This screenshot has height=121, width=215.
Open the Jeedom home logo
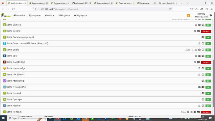[6, 15]
